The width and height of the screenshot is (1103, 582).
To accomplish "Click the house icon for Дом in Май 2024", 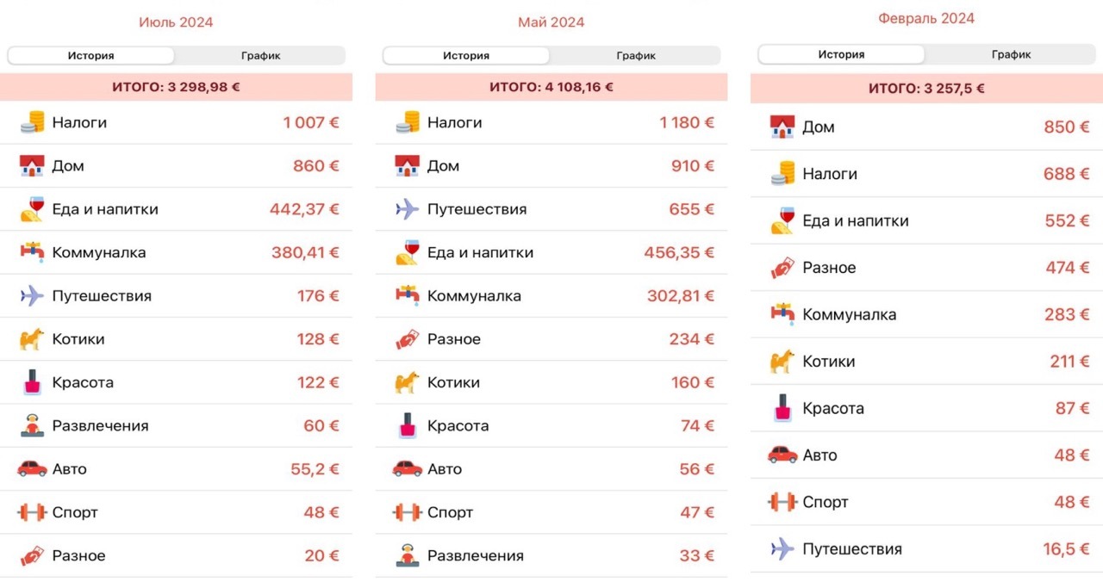I will coord(407,166).
